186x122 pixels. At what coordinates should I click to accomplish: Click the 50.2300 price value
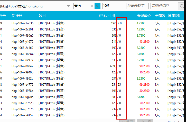click(144, 103)
